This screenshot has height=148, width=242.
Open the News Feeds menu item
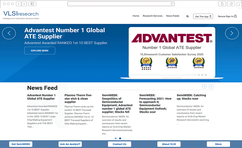tap(173, 16)
